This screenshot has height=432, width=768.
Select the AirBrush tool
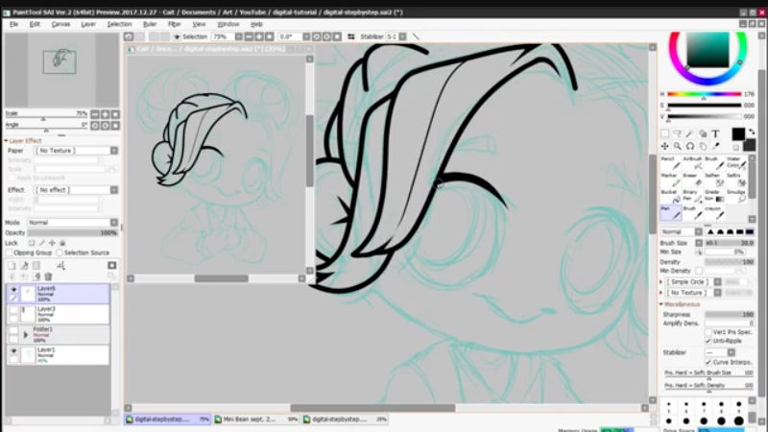691,163
